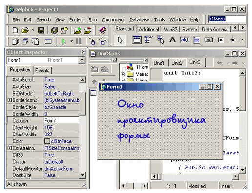Screen dimensions: 252x193
Task: Open the Run button dropdown arrow
Action: (72, 41)
